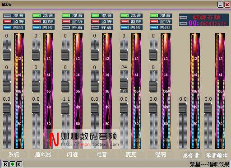Image resolution: width=231 pixels, height=168 pixels.
Task: Enable 监听 for the 闪避 channel
Action: (73, 22)
